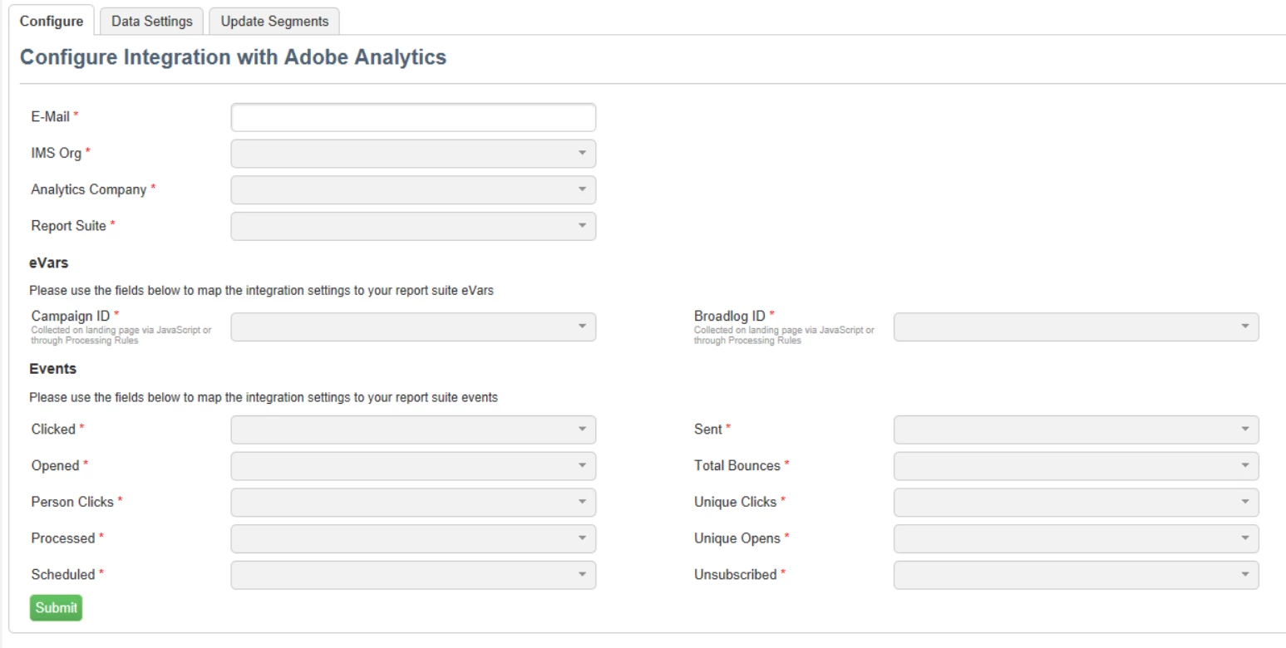
Task: Expand the Analytics Company dropdown
Action: pyautogui.click(x=413, y=189)
